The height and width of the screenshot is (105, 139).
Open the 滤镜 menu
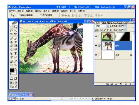pyautogui.click(x=55, y=11)
